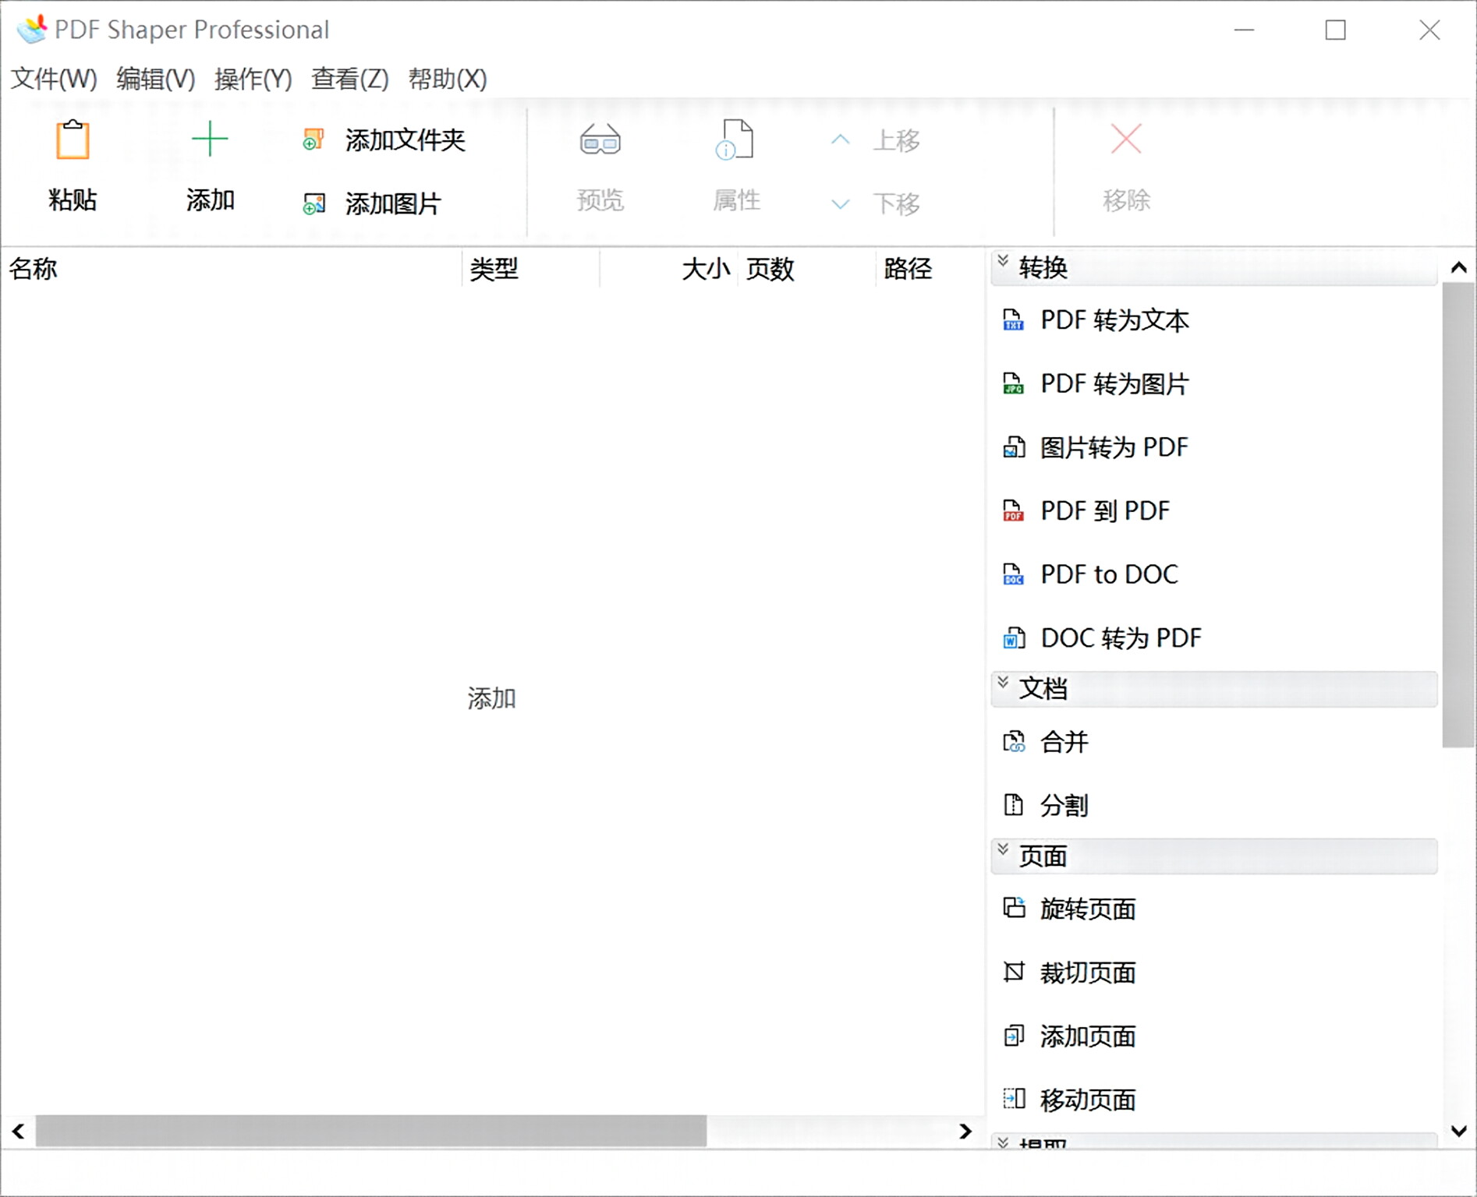Screen dimensions: 1477x1197
Task: Select 图片转为 PDF text label
Action: [1114, 447]
